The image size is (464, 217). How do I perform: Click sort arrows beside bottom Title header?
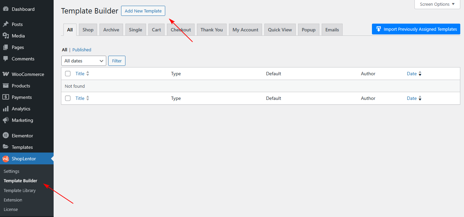[88, 98]
